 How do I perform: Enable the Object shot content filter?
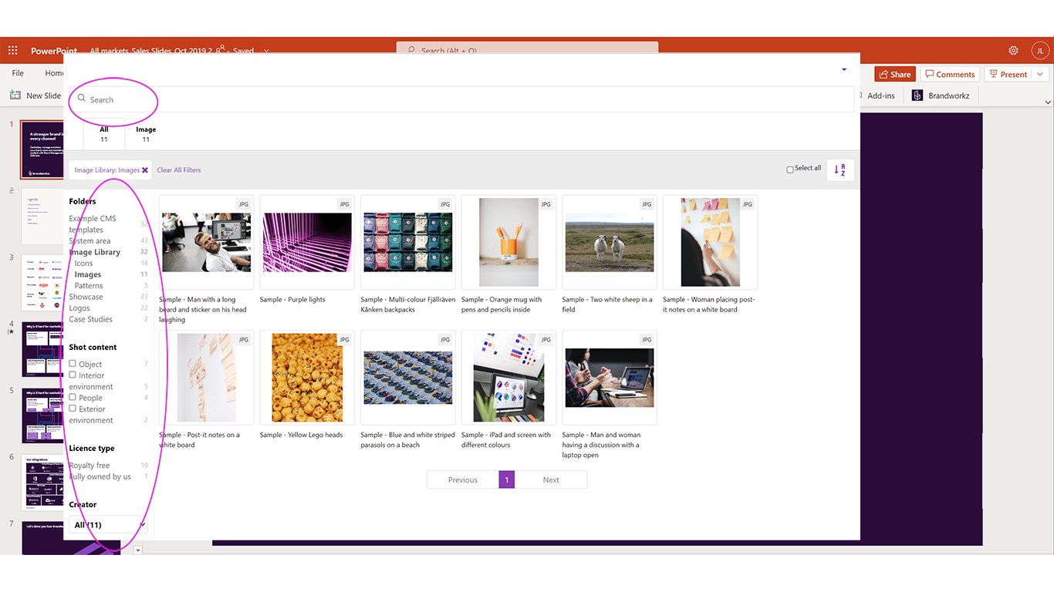tap(73, 364)
